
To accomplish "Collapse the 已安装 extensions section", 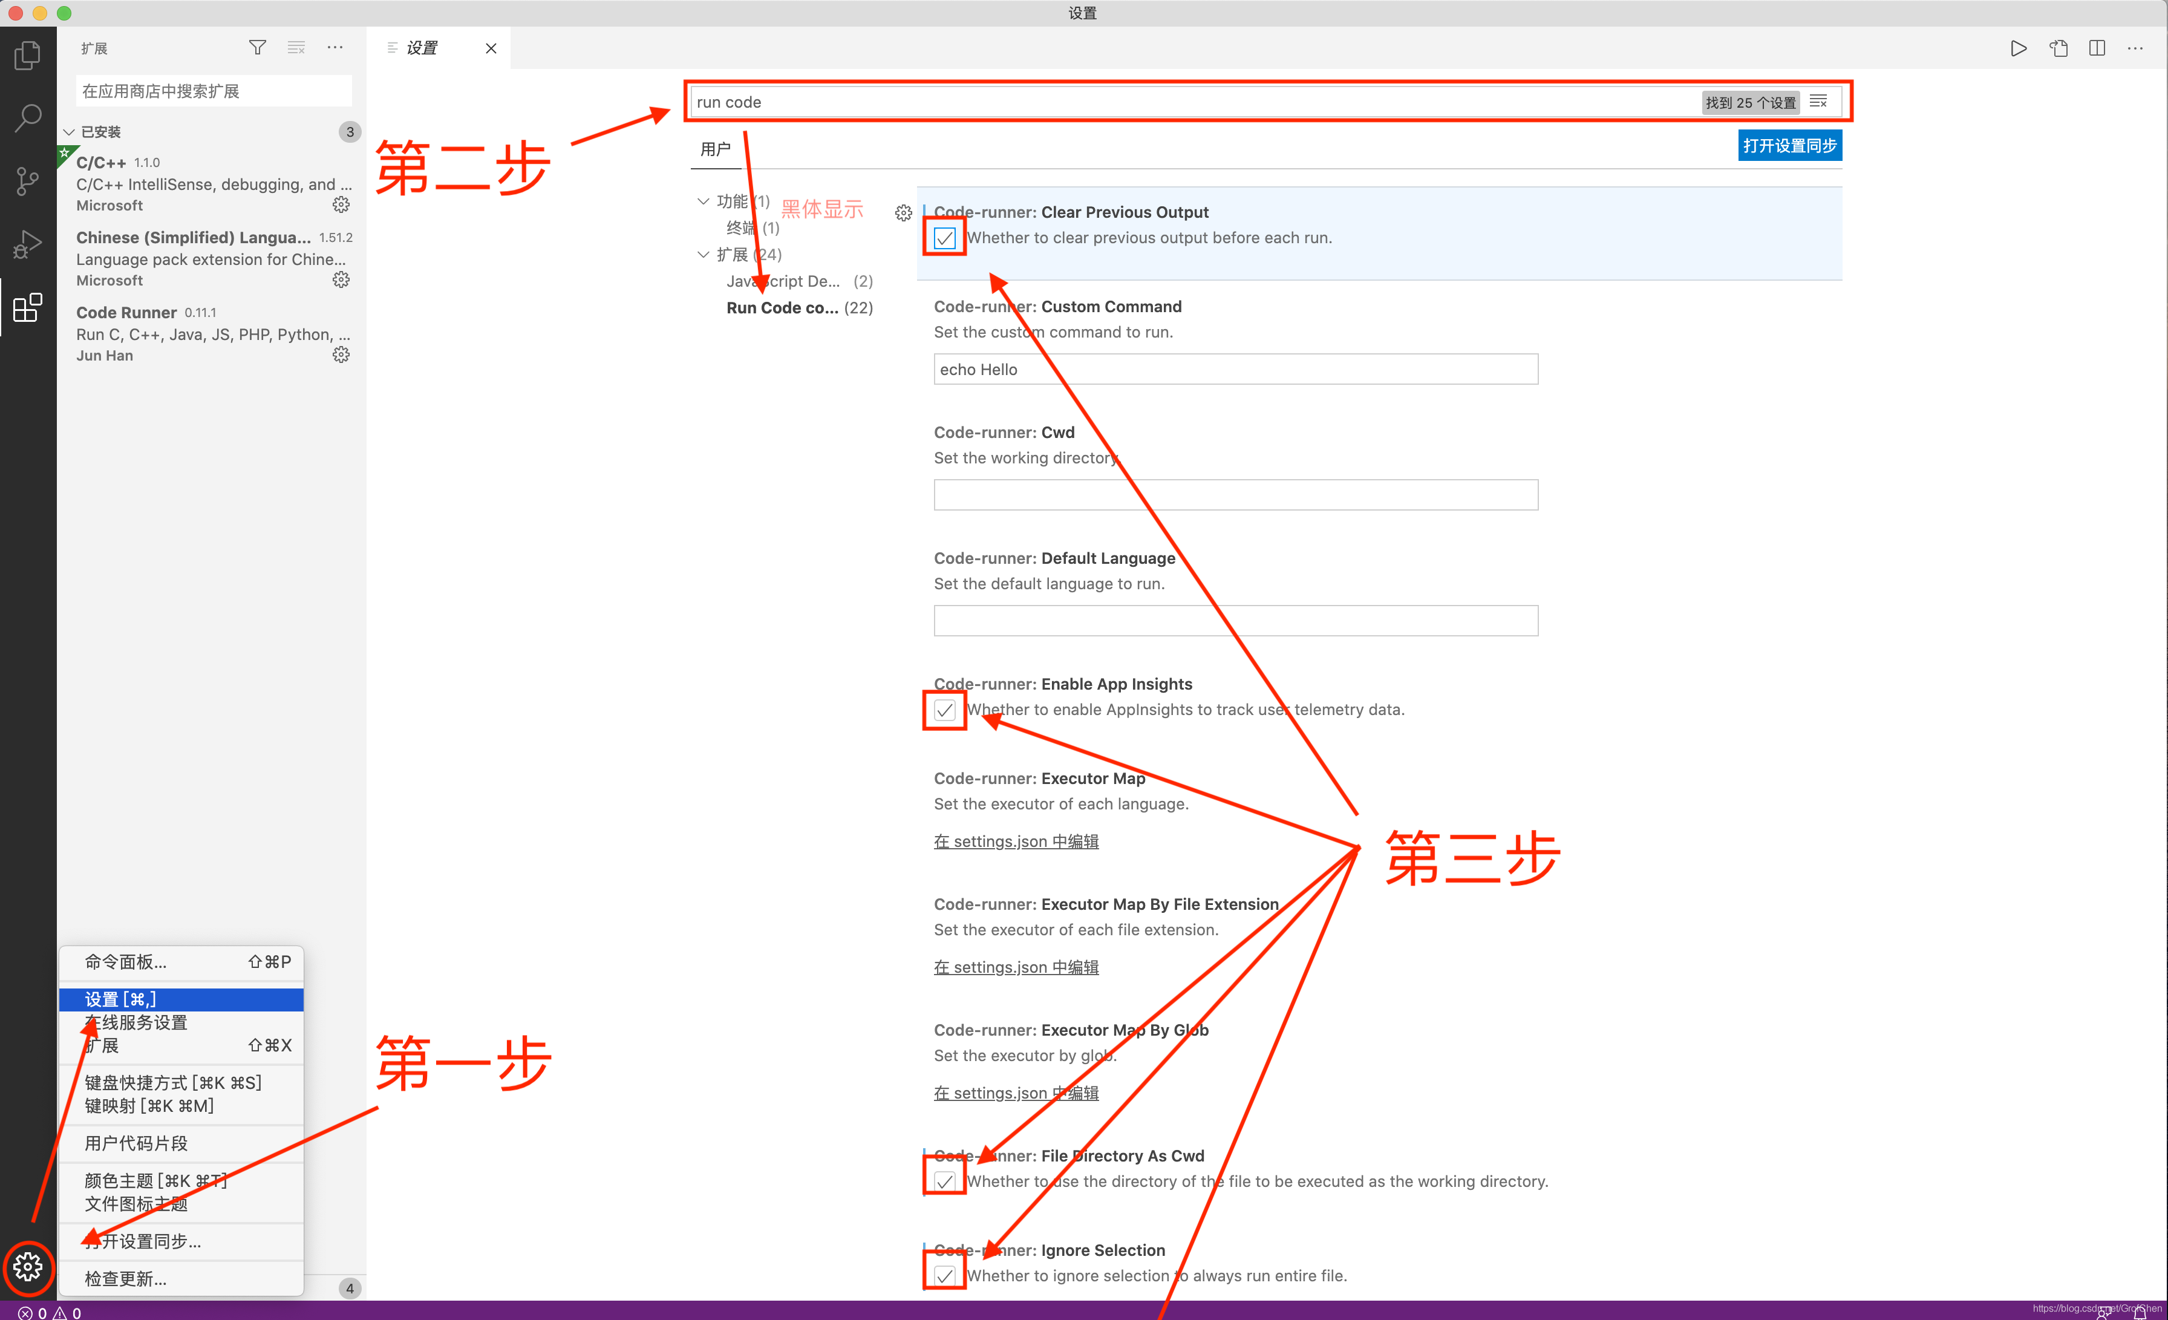I will point(68,132).
